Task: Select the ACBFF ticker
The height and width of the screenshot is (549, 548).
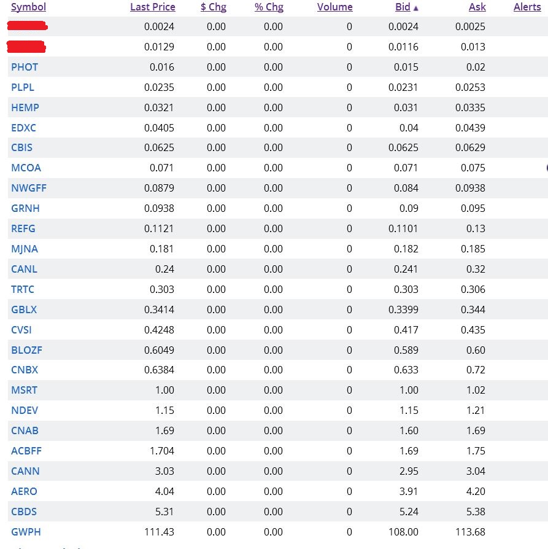Action: (x=26, y=451)
